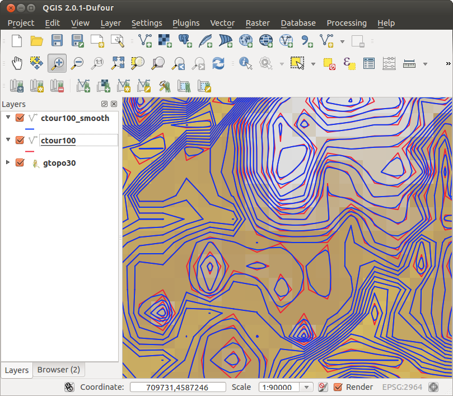Screen dimensions: 453x396
Task: Click the Save Project floppy icon
Action: 57,40
